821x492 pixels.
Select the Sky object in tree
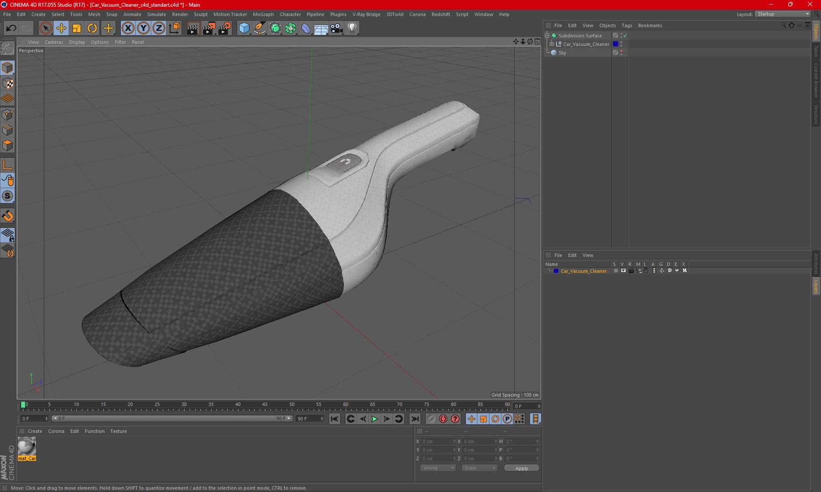point(562,53)
